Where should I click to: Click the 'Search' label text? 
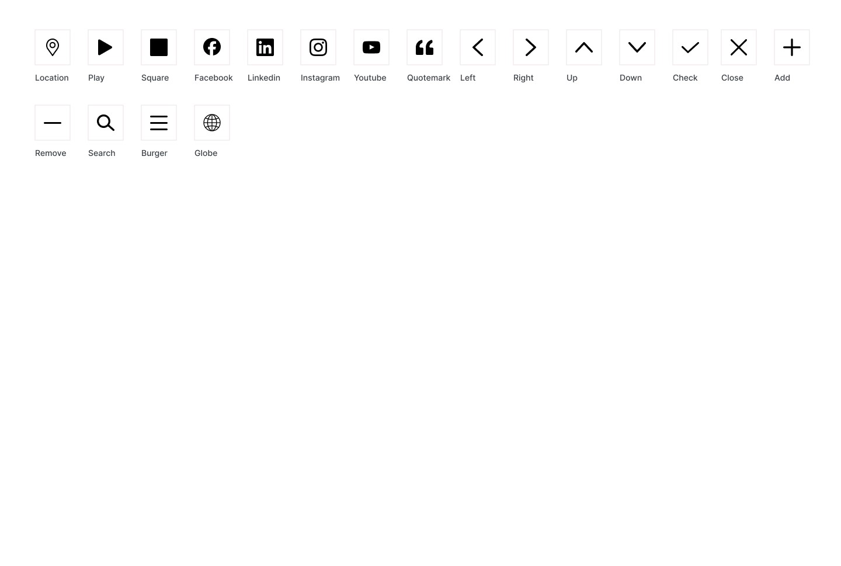click(102, 153)
